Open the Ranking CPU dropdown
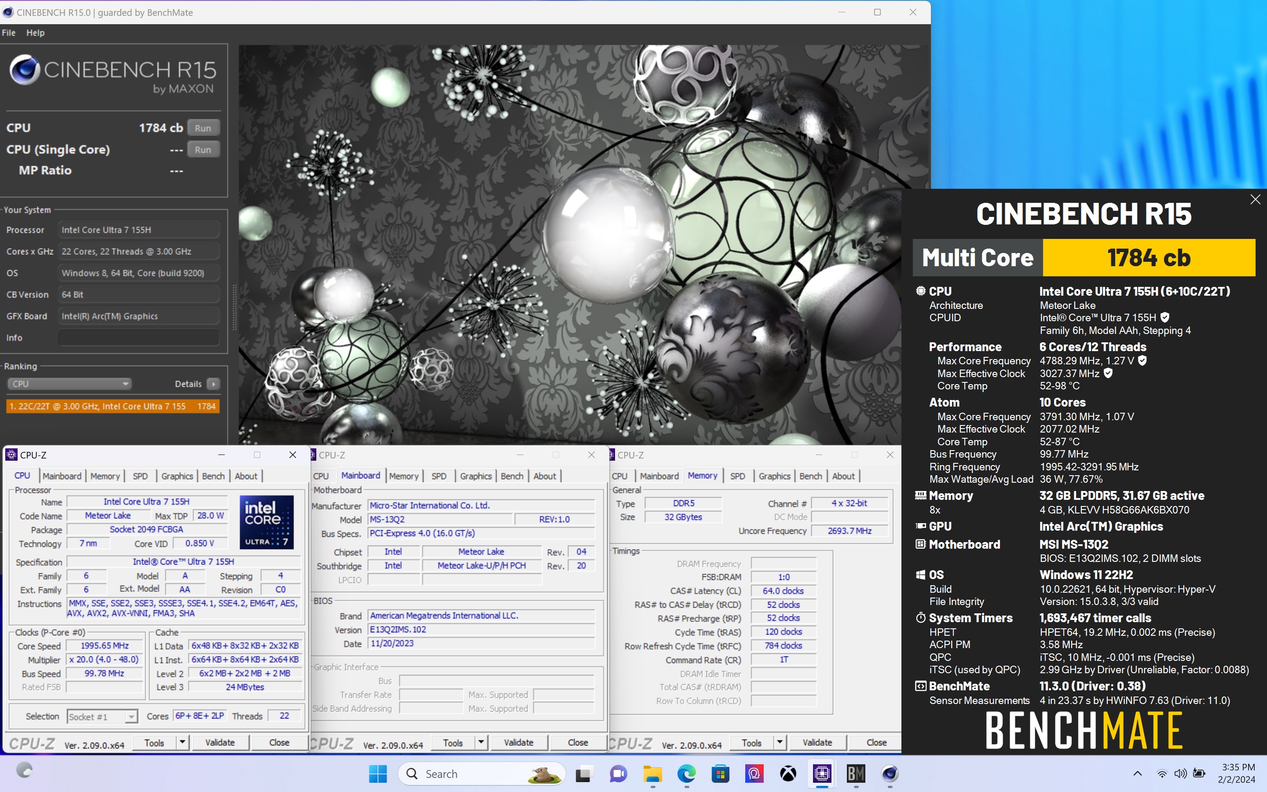This screenshot has width=1267, height=792. click(69, 384)
